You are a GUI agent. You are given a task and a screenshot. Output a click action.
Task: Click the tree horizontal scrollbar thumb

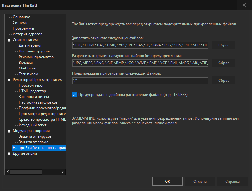(26, 172)
